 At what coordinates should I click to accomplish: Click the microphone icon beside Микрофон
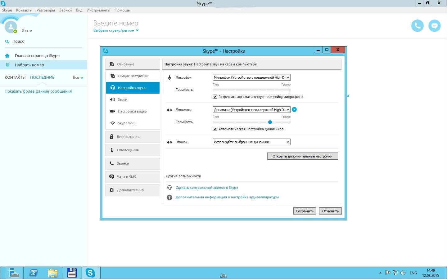(x=169, y=77)
